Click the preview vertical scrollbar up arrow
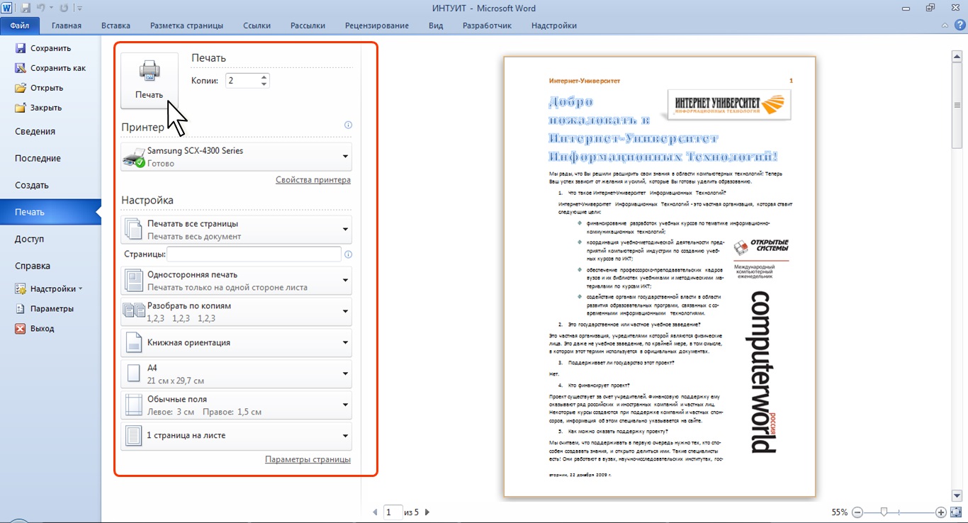 tap(957, 55)
